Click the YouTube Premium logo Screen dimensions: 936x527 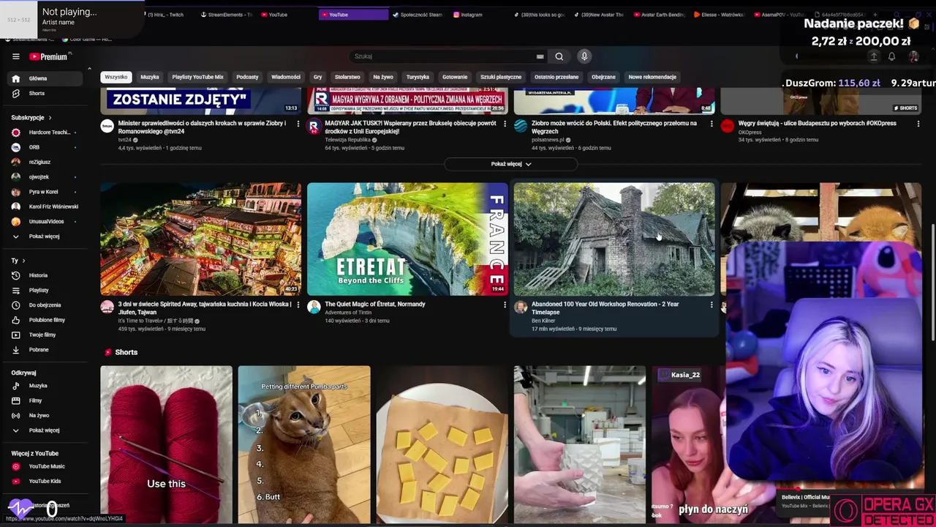tap(50, 56)
